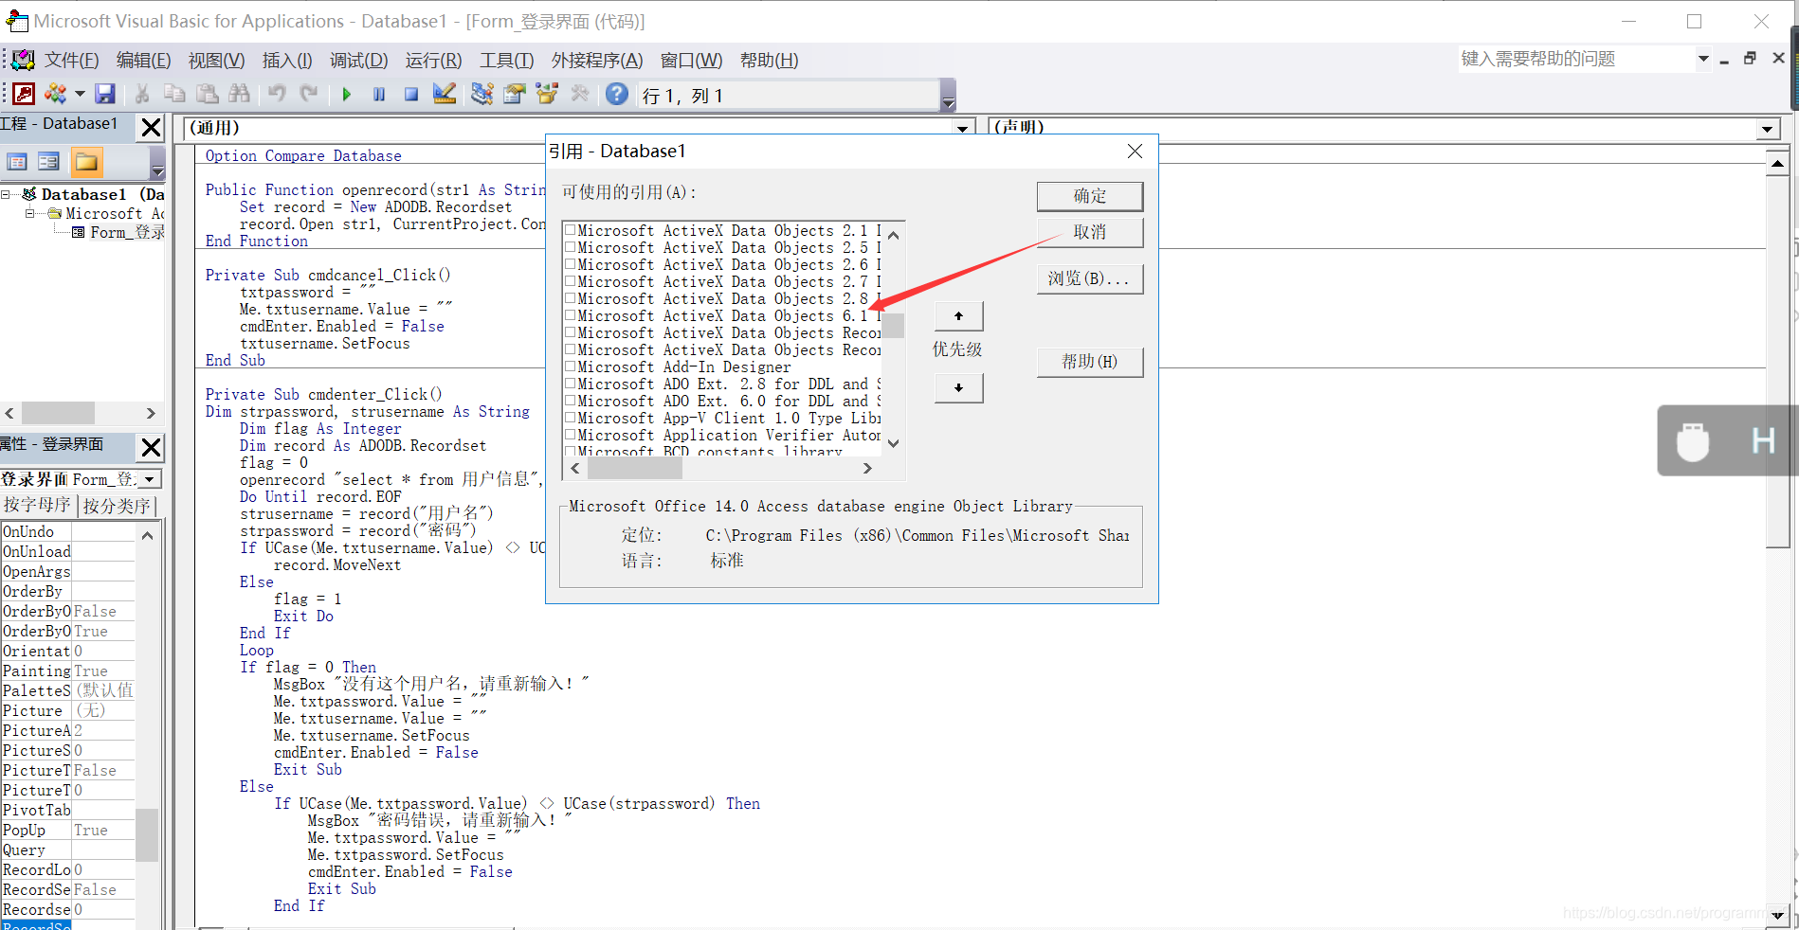Open the 编辑(E) menu

tap(143, 61)
